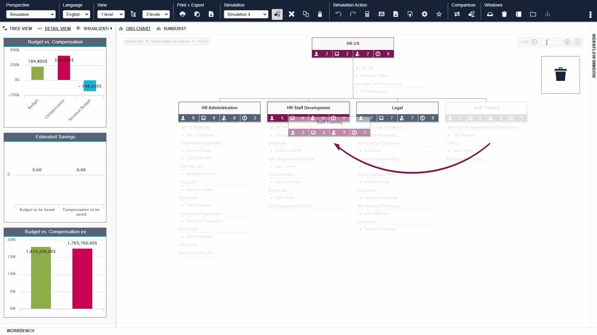Open simulation settings gear icon
The image size is (597, 335).
pyautogui.click(x=424, y=14)
